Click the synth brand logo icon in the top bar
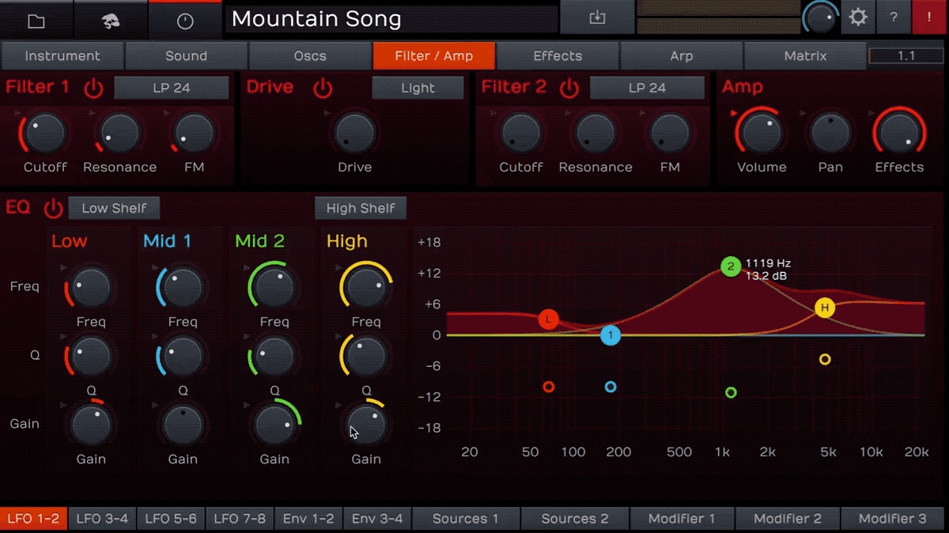This screenshot has height=533, width=949. pos(112,21)
